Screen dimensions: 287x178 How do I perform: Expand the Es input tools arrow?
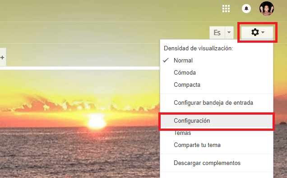pos(229,33)
